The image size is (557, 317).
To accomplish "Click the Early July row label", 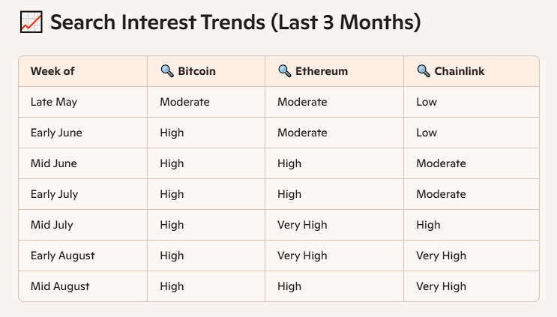I will (x=54, y=194).
